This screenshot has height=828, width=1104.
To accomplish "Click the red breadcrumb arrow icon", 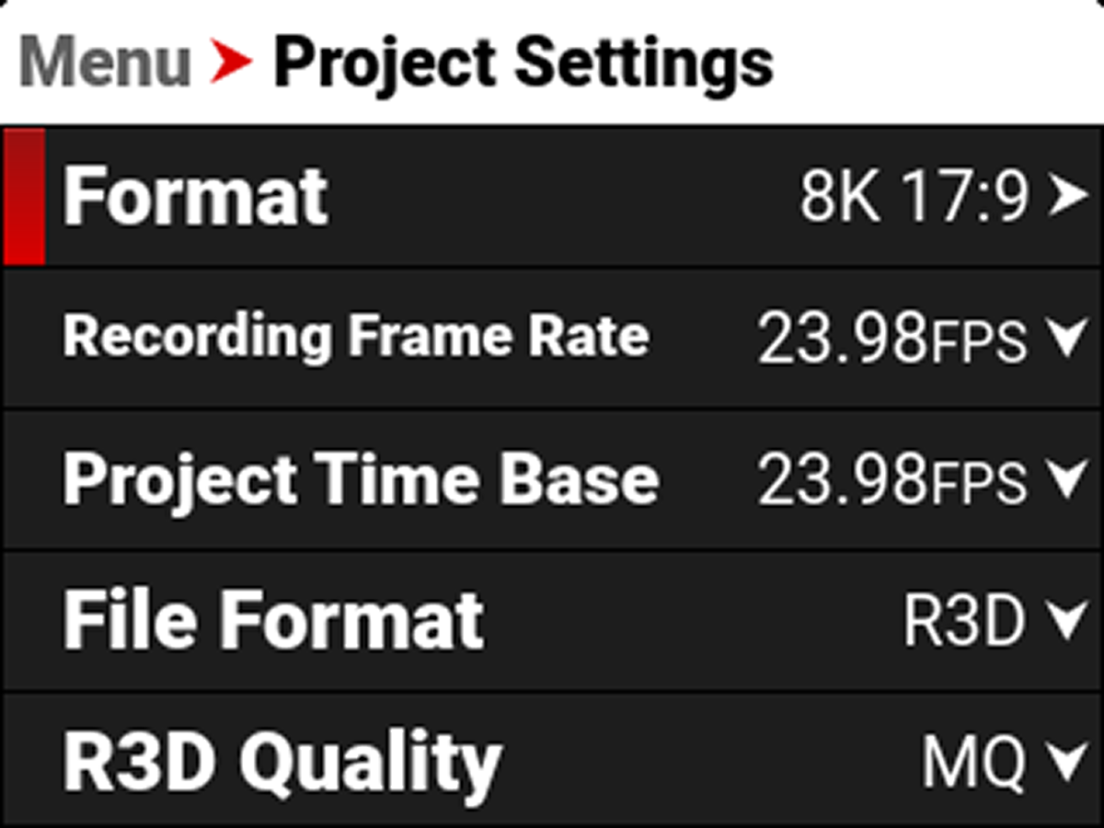I will point(230,63).
